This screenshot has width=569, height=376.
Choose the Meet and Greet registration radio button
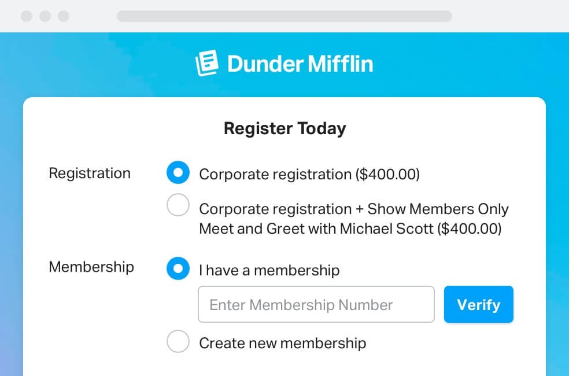(x=178, y=205)
